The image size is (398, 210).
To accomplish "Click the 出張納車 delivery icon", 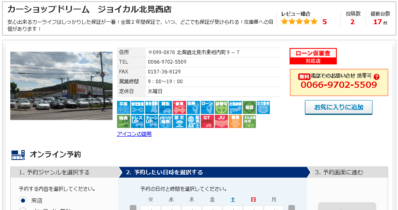I will 235,107.
